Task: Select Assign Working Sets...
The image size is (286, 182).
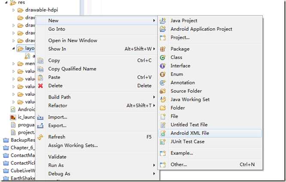Action: 73,146
